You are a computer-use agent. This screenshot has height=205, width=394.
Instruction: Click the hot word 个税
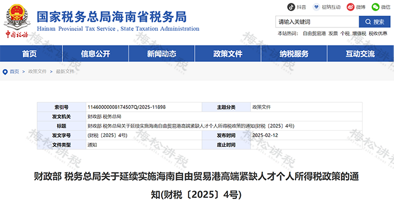(x=344, y=34)
